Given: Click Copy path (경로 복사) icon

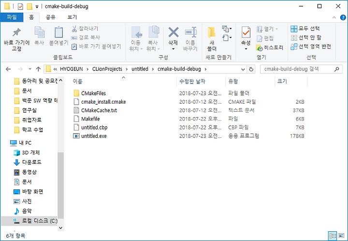Looking at the screenshot, I should pyautogui.click(x=74, y=38).
